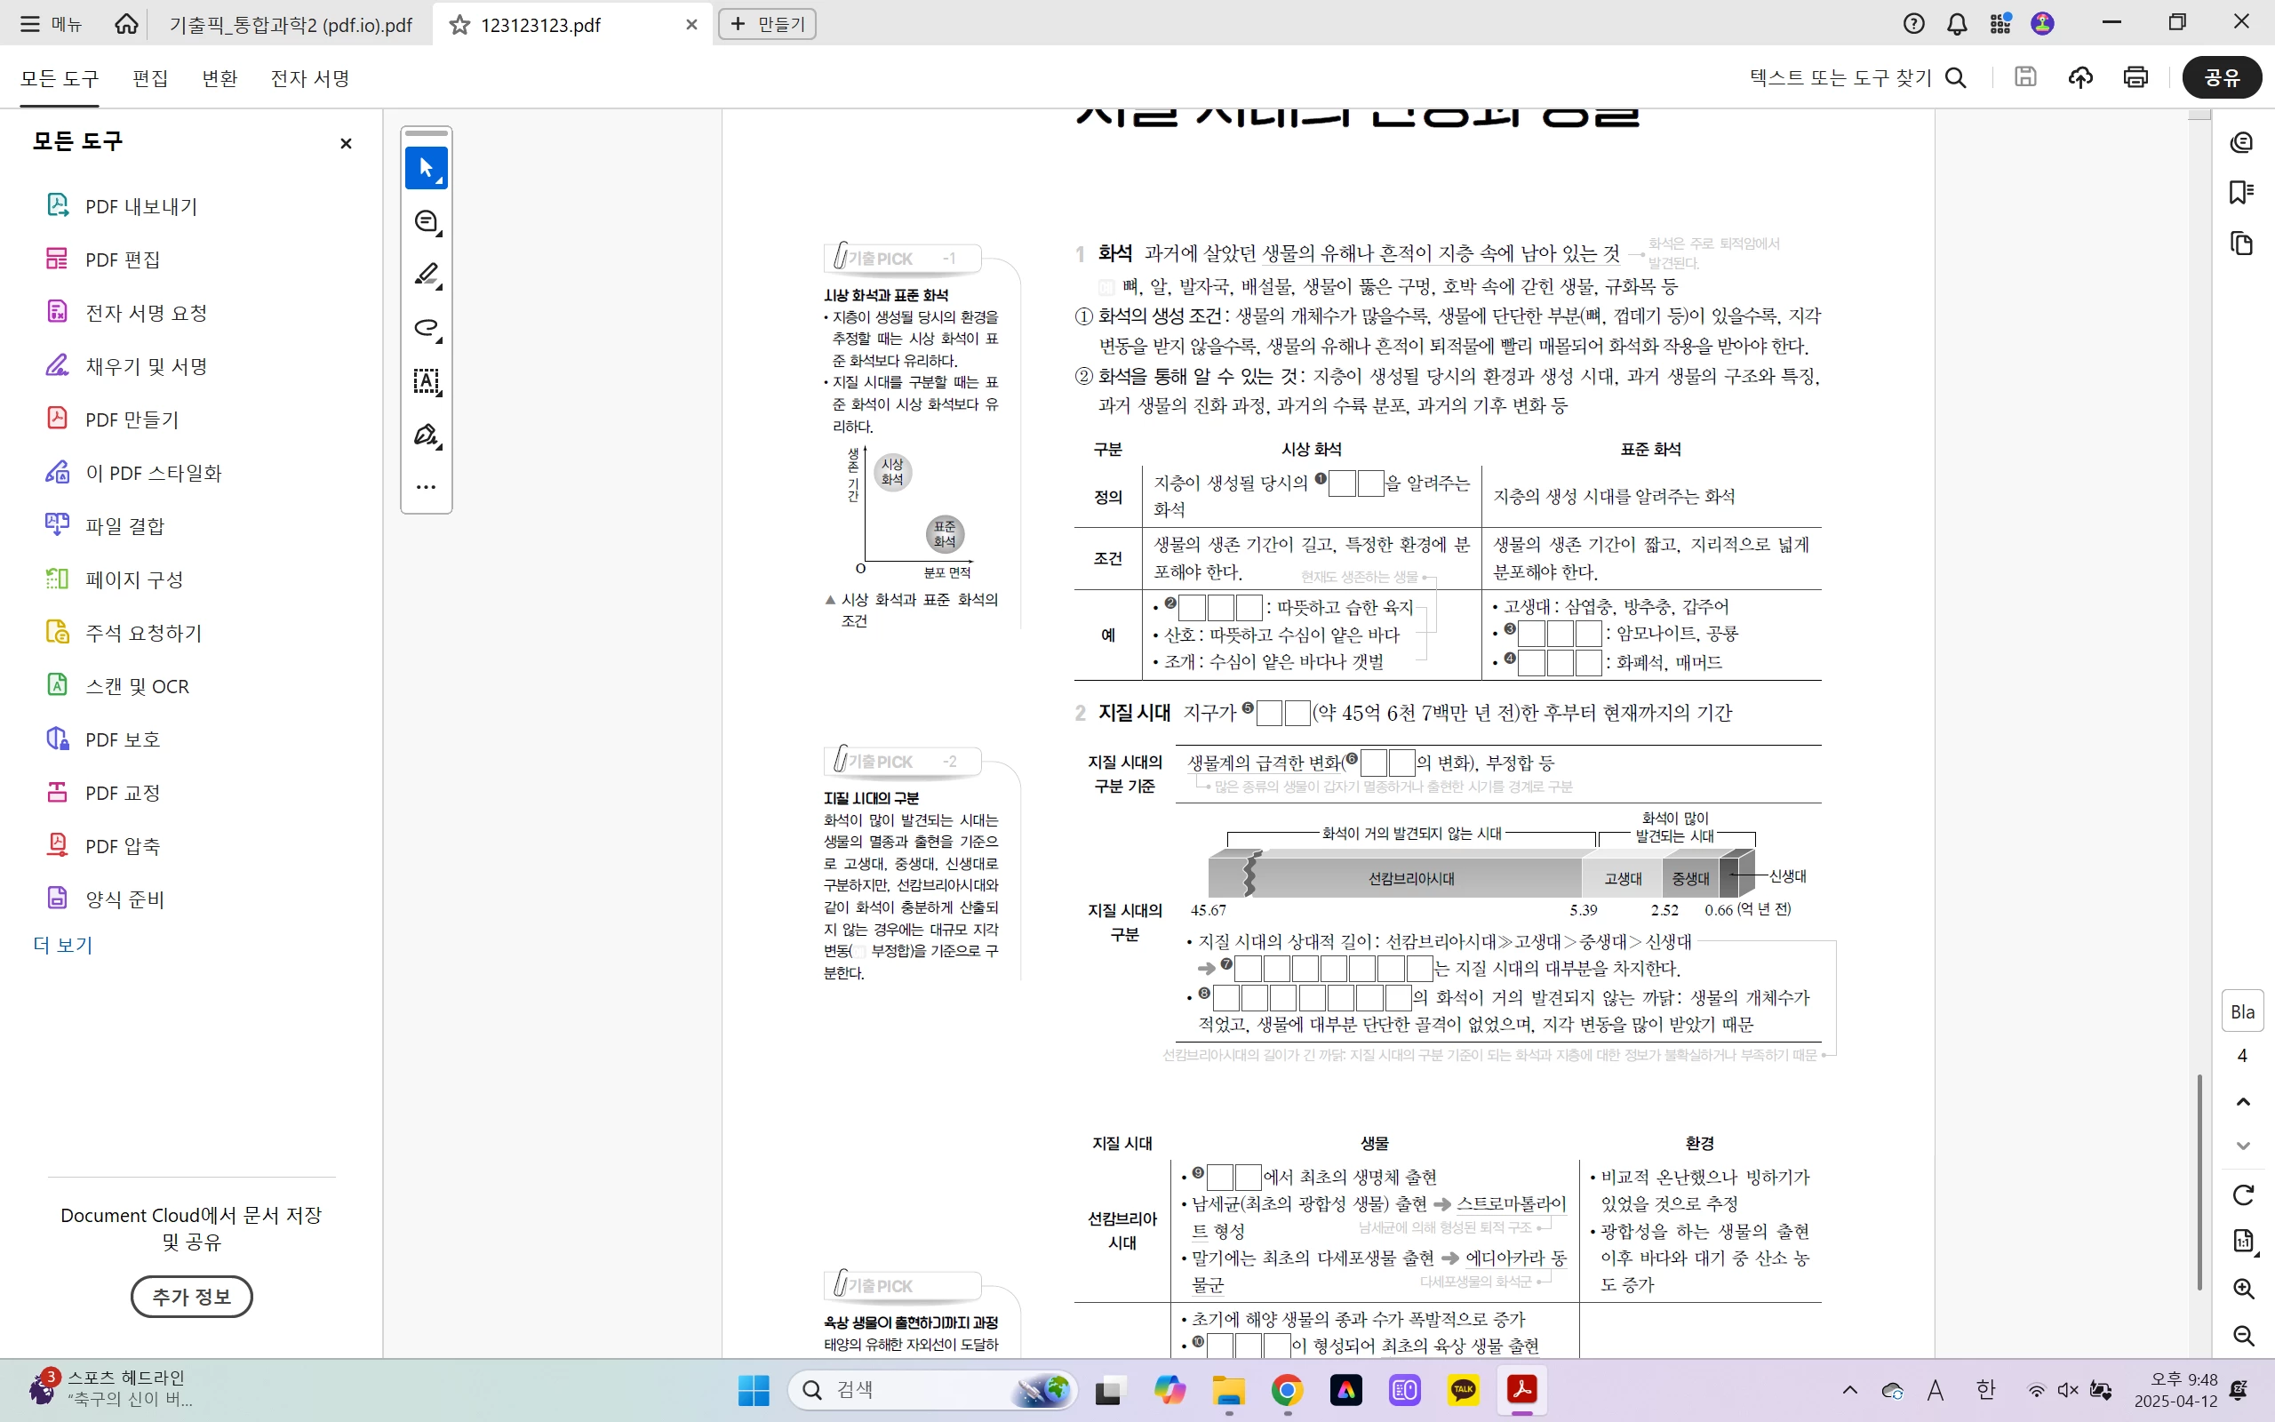Image resolution: width=2275 pixels, height=1422 pixels.
Task: Select the highlighter pen tool
Action: click(x=426, y=275)
